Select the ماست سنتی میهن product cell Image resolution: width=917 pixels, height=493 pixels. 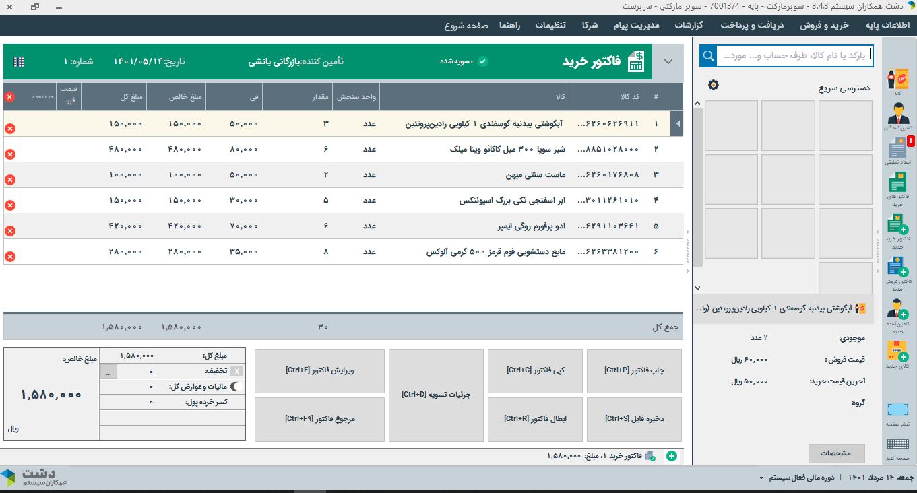(474, 175)
